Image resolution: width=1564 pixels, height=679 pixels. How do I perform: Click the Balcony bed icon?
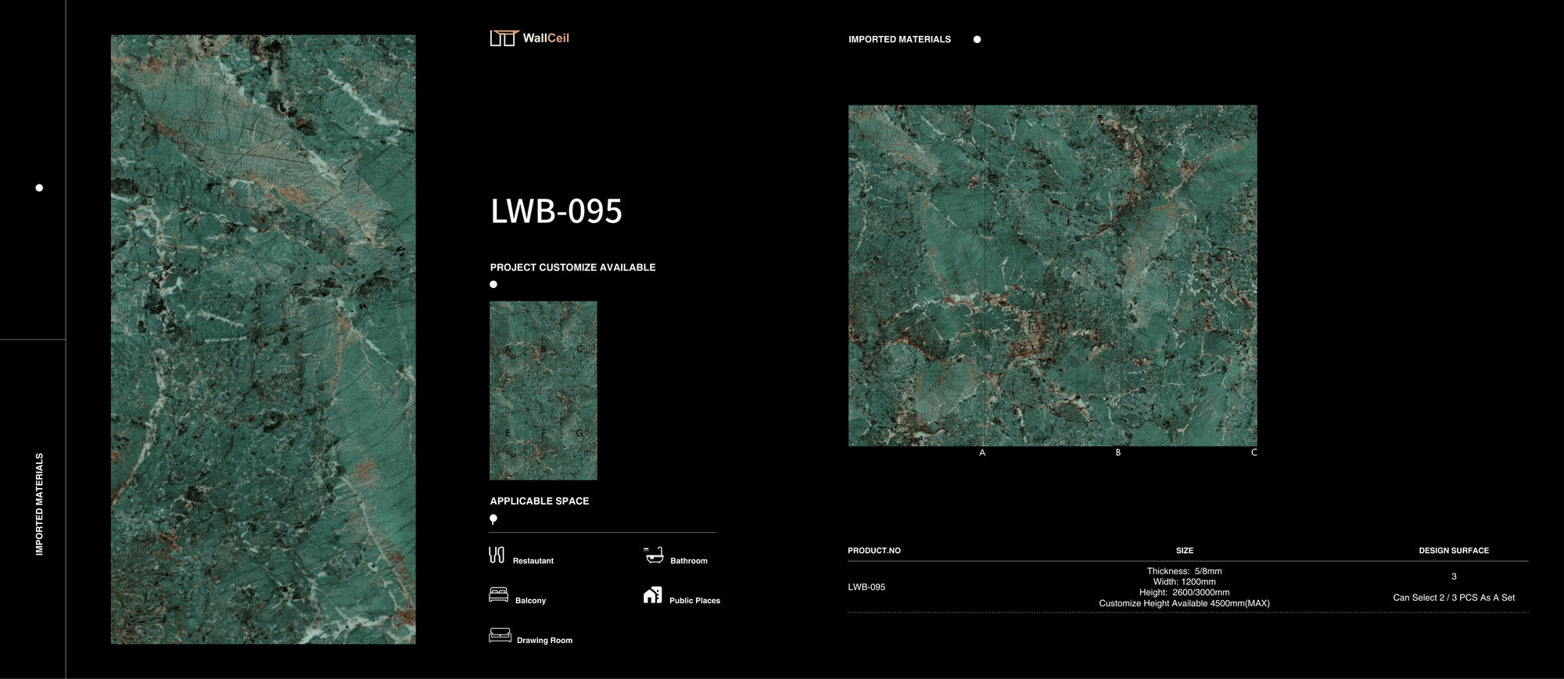pos(498,595)
